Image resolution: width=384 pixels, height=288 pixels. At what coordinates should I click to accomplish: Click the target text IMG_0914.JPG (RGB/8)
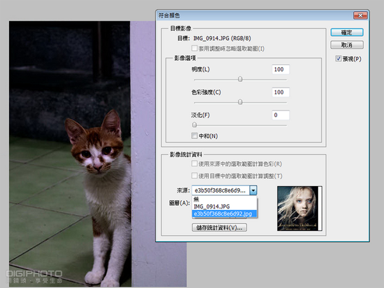tap(222, 38)
